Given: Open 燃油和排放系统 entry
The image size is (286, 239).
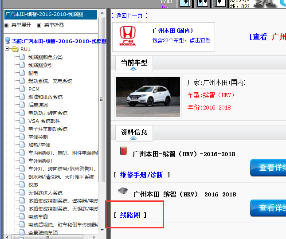Looking at the screenshot, I should [45, 97].
